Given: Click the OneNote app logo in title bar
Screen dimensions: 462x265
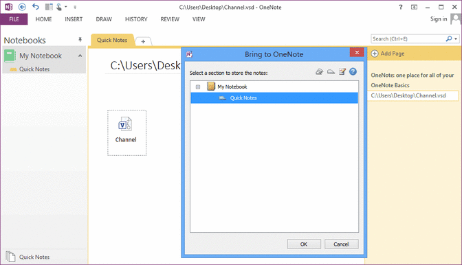Looking at the screenshot, I should click(8, 7).
